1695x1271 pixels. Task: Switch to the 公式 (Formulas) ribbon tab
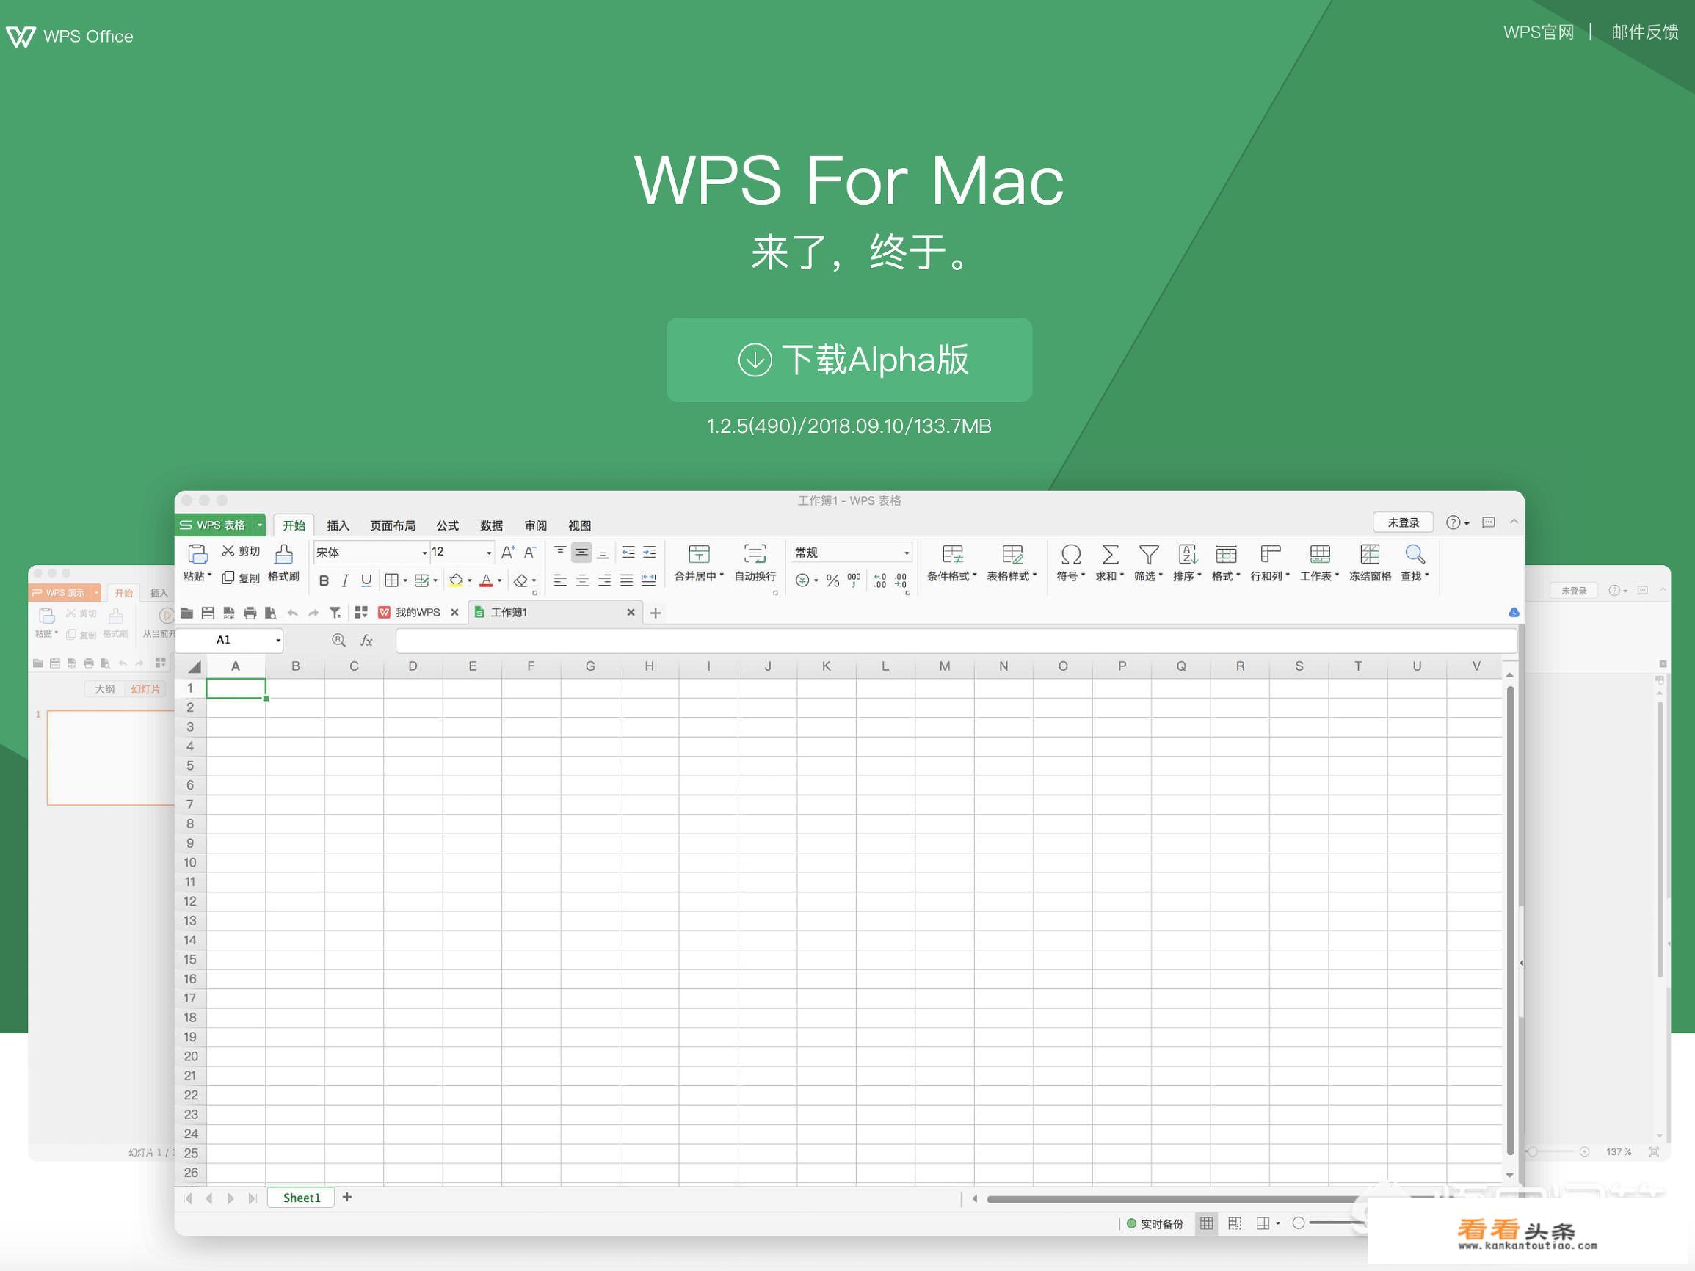pos(448,525)
